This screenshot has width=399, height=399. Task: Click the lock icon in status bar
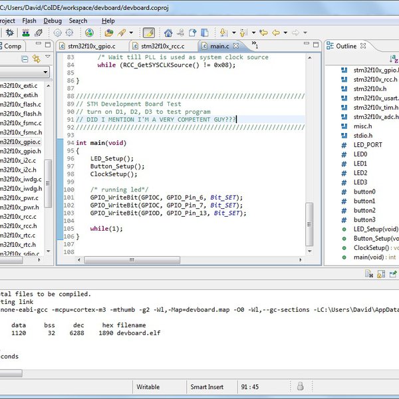coord(300,386)
